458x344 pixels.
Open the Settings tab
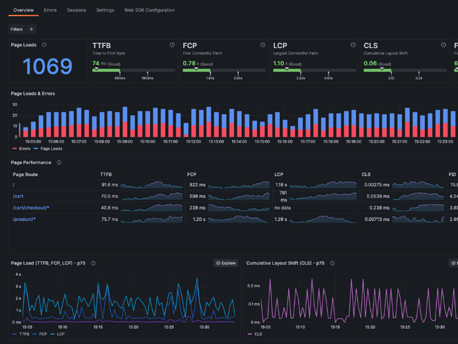point(105,10)
